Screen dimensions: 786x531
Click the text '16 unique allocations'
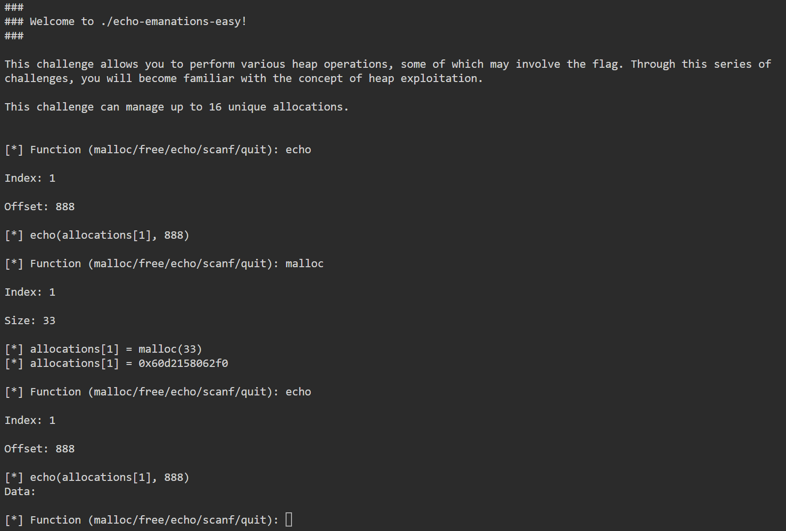(x=275, y=107)
